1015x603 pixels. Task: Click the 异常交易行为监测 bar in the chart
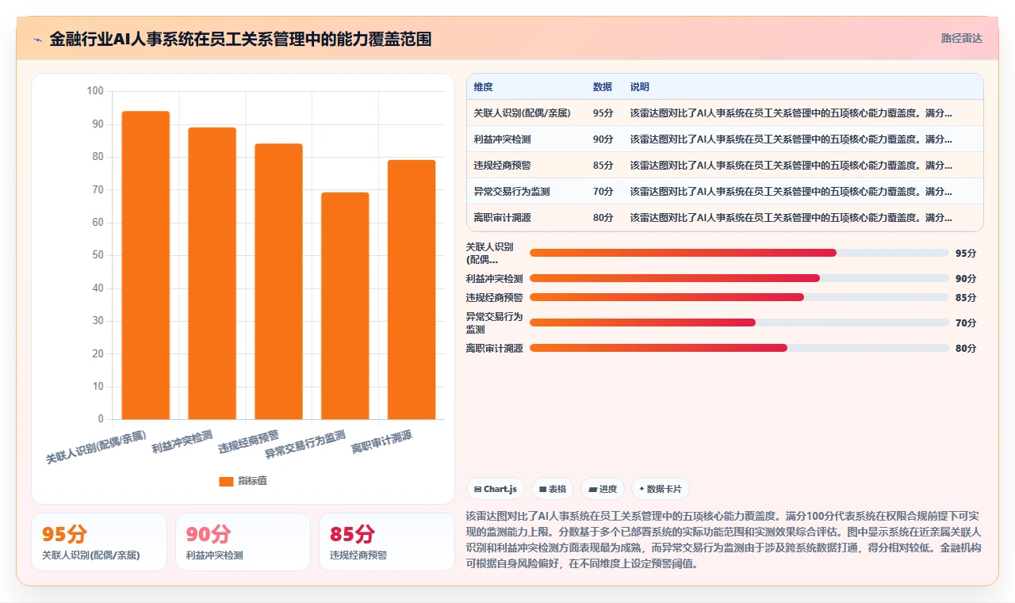click(x=345, y=306)
